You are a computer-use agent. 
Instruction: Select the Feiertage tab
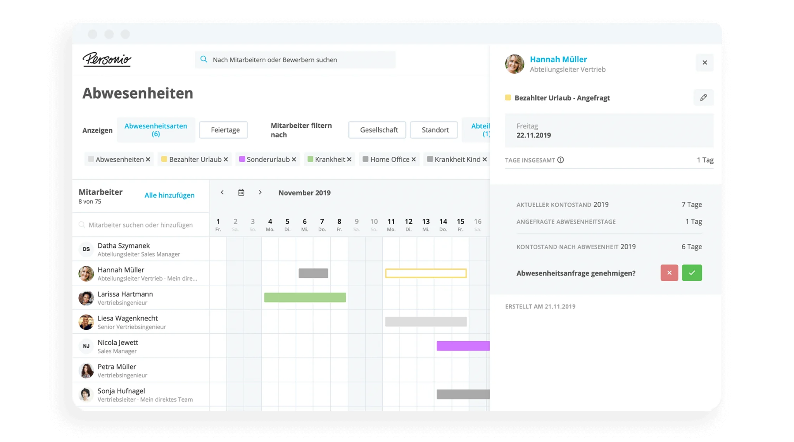(223, 130)
